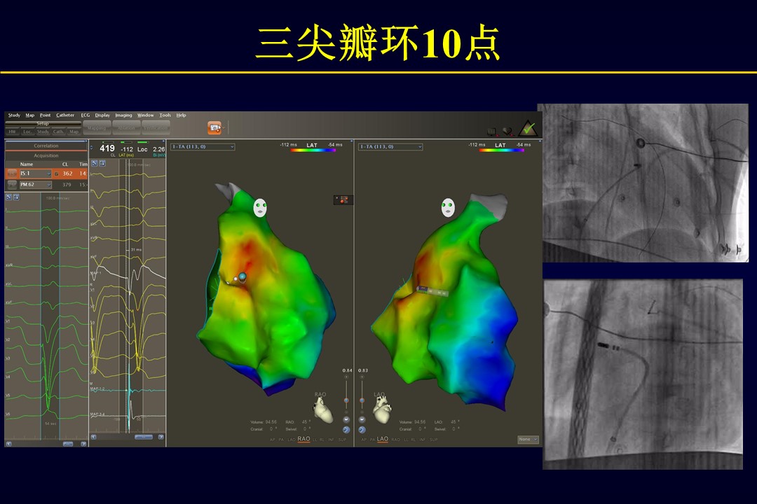Viewport: 757px width, 504px height.
Task: Open the left map selector dropdown 1-TA
Action: (203, 146)
